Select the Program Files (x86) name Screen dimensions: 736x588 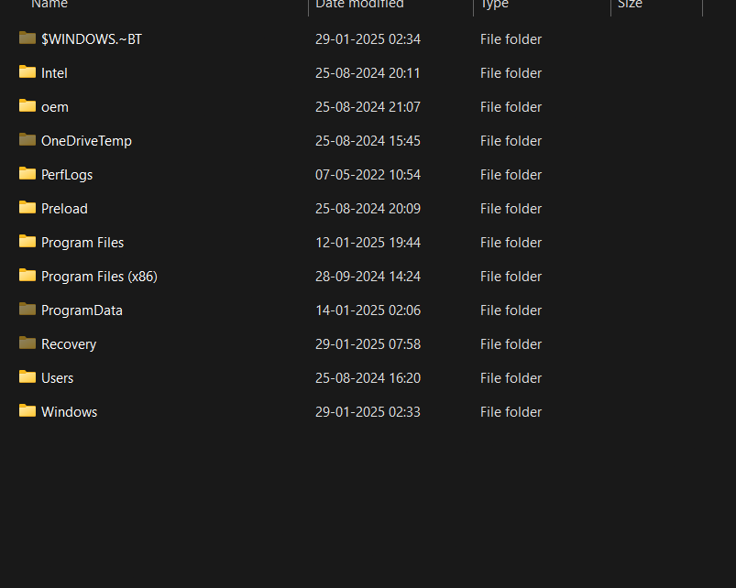pyautogui.click(x=100, y=277)
